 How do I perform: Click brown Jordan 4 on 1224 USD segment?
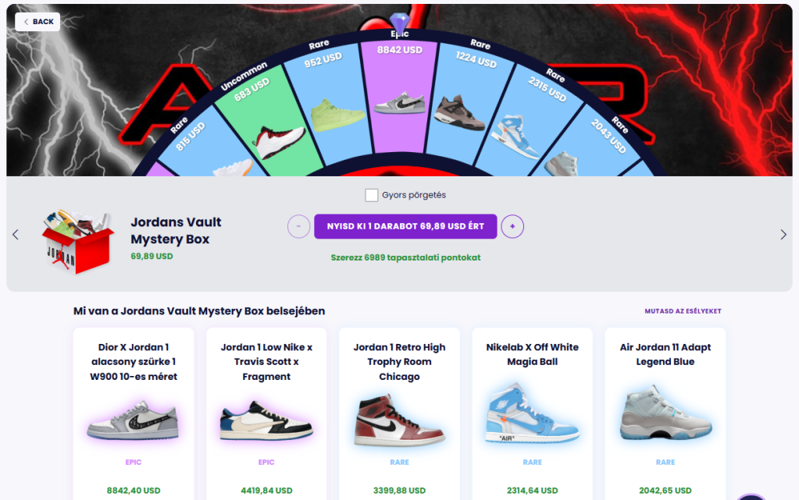click(x=458, y=112)
